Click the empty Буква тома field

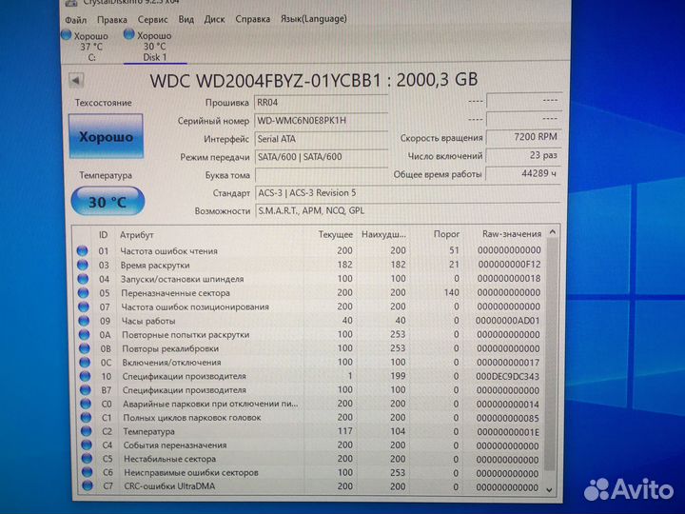[x=322, y=175]
